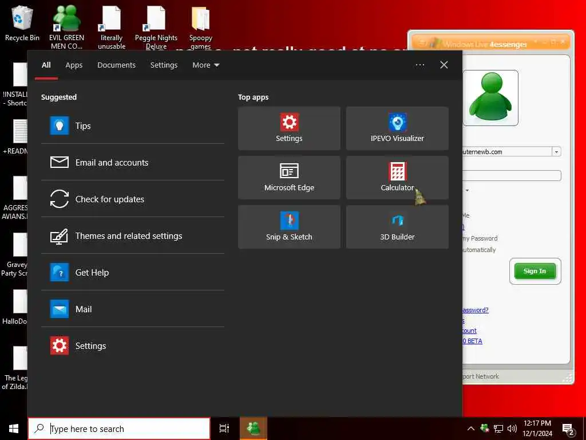The image size is (586, 440).
Task: Click the Messenger green avatar picture
Action: point(490,98)
